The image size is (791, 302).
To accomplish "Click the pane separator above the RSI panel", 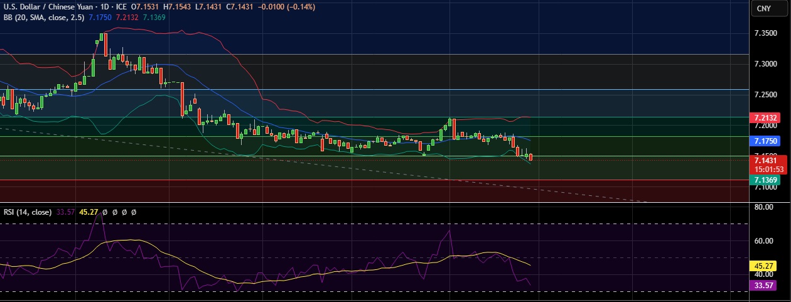I will [377, 203].
